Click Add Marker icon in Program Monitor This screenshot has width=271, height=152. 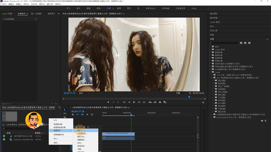(x=108, y=102)
